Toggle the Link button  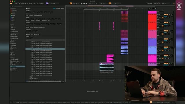16,3
